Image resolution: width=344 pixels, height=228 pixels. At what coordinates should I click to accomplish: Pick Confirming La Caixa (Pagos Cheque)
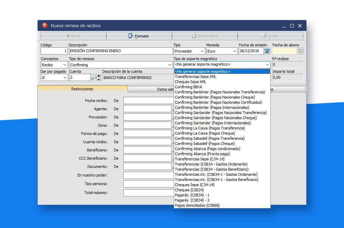[x=205, y=133]
